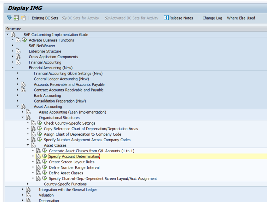Open documentation icon beside Enterprise Structure
The height and width of the screenshot is (202, 267).
tap(18, 51)
